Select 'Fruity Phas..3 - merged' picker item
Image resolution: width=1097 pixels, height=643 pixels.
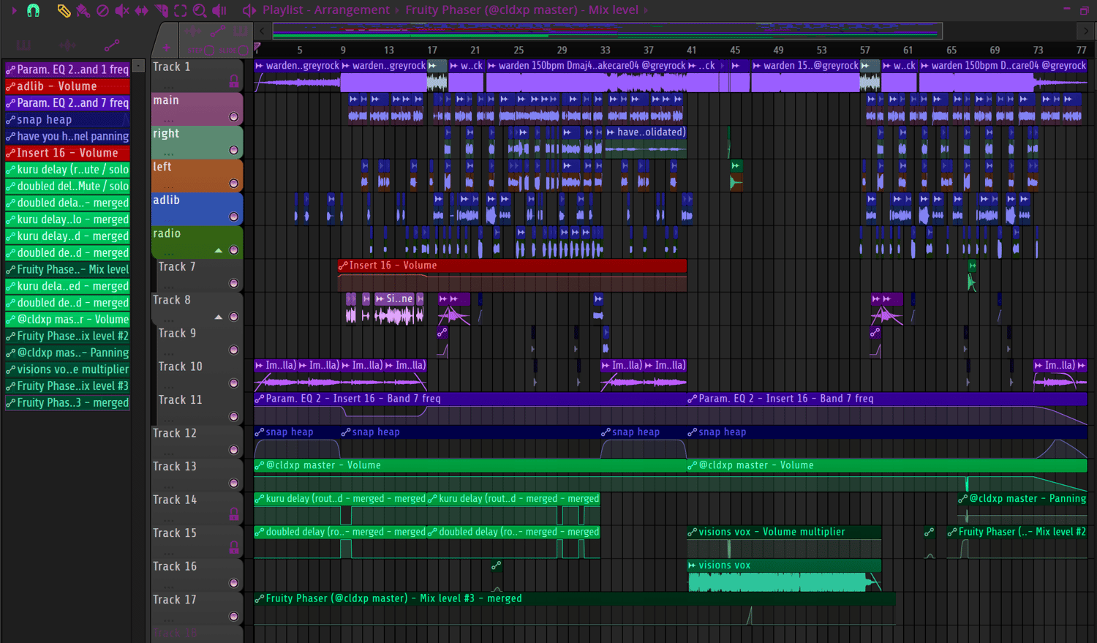[x=67, y=402]
